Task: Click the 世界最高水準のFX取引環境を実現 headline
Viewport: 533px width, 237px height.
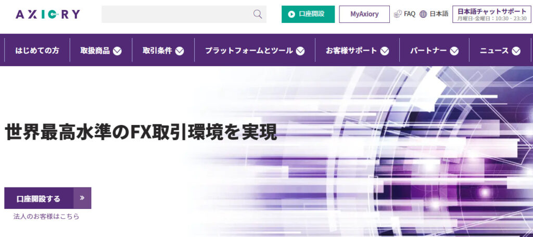Action: point(141,133)
